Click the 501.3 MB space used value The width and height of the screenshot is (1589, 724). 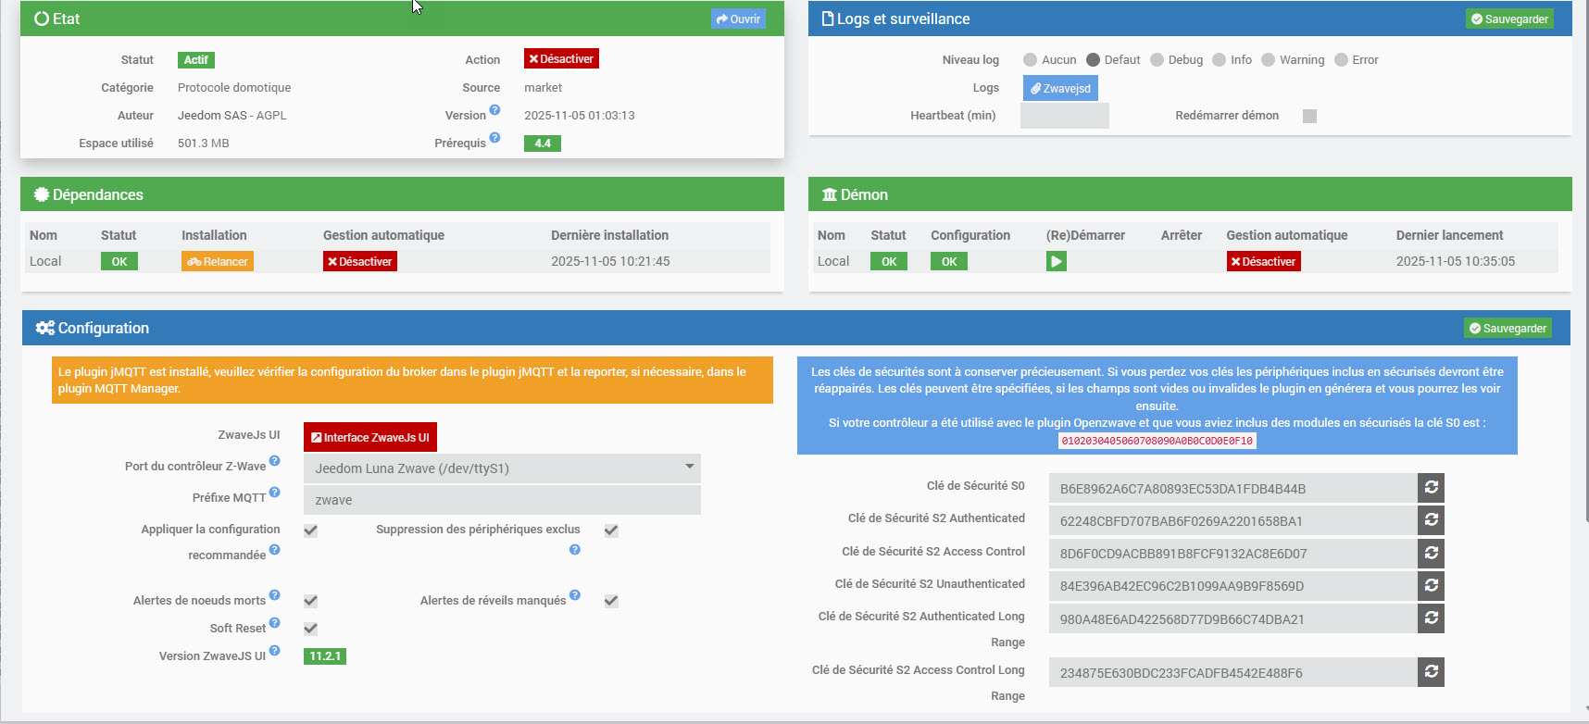click(204, 144)
